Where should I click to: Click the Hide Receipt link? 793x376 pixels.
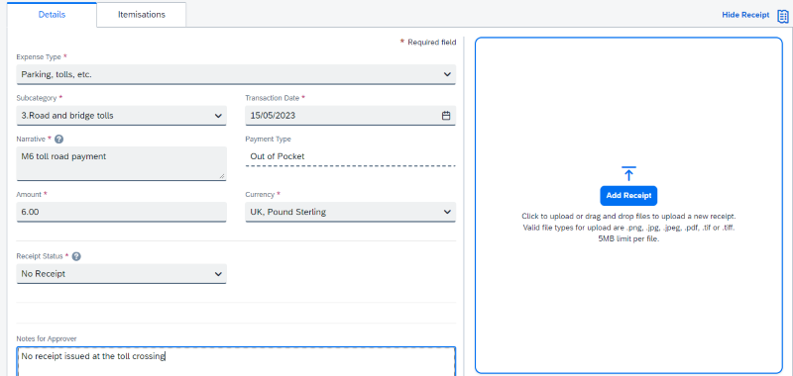tap(745, 15)
